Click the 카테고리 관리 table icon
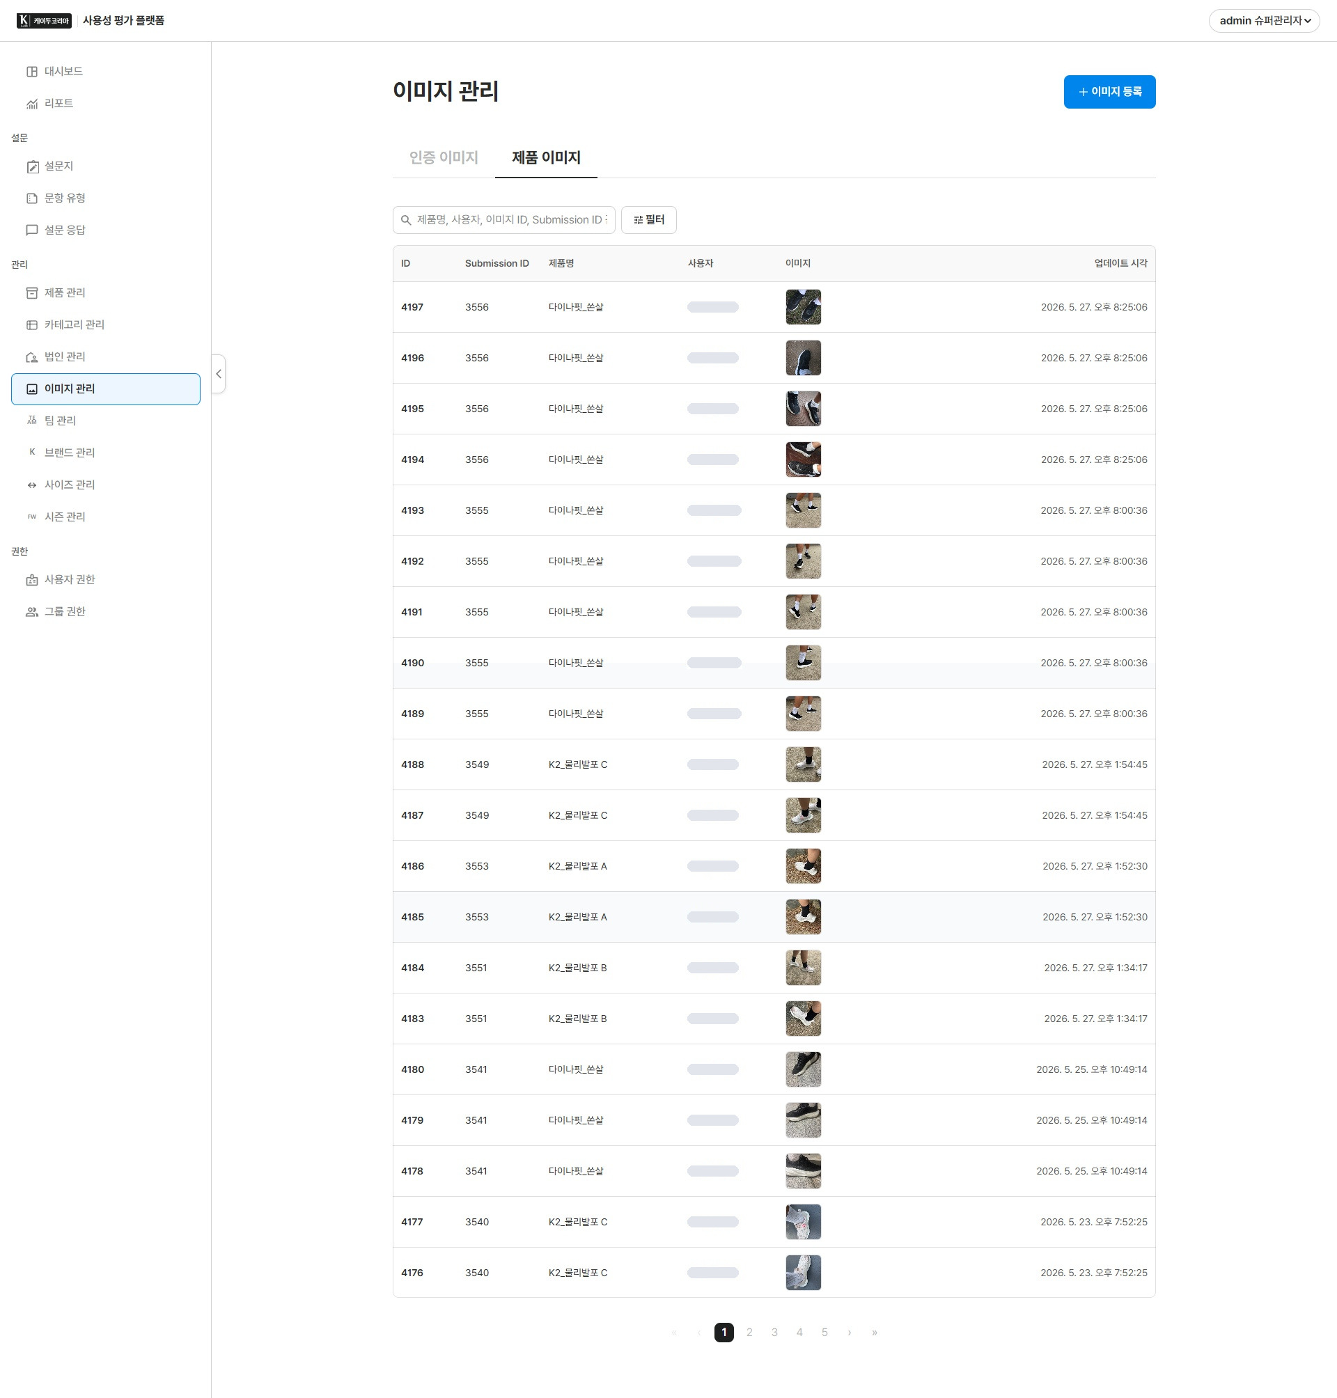Screen dimensions: 1337x1398 (x=32, y=325)
